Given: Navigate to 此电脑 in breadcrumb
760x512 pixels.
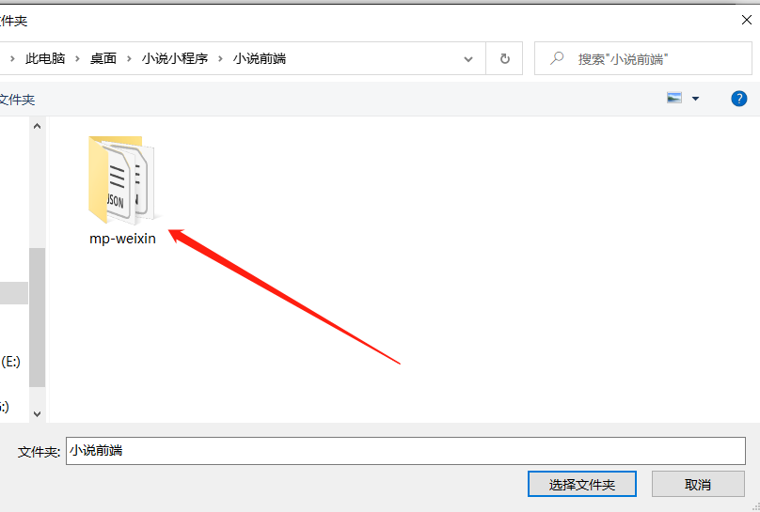Looking at the screenshot, I should [45, 58].
